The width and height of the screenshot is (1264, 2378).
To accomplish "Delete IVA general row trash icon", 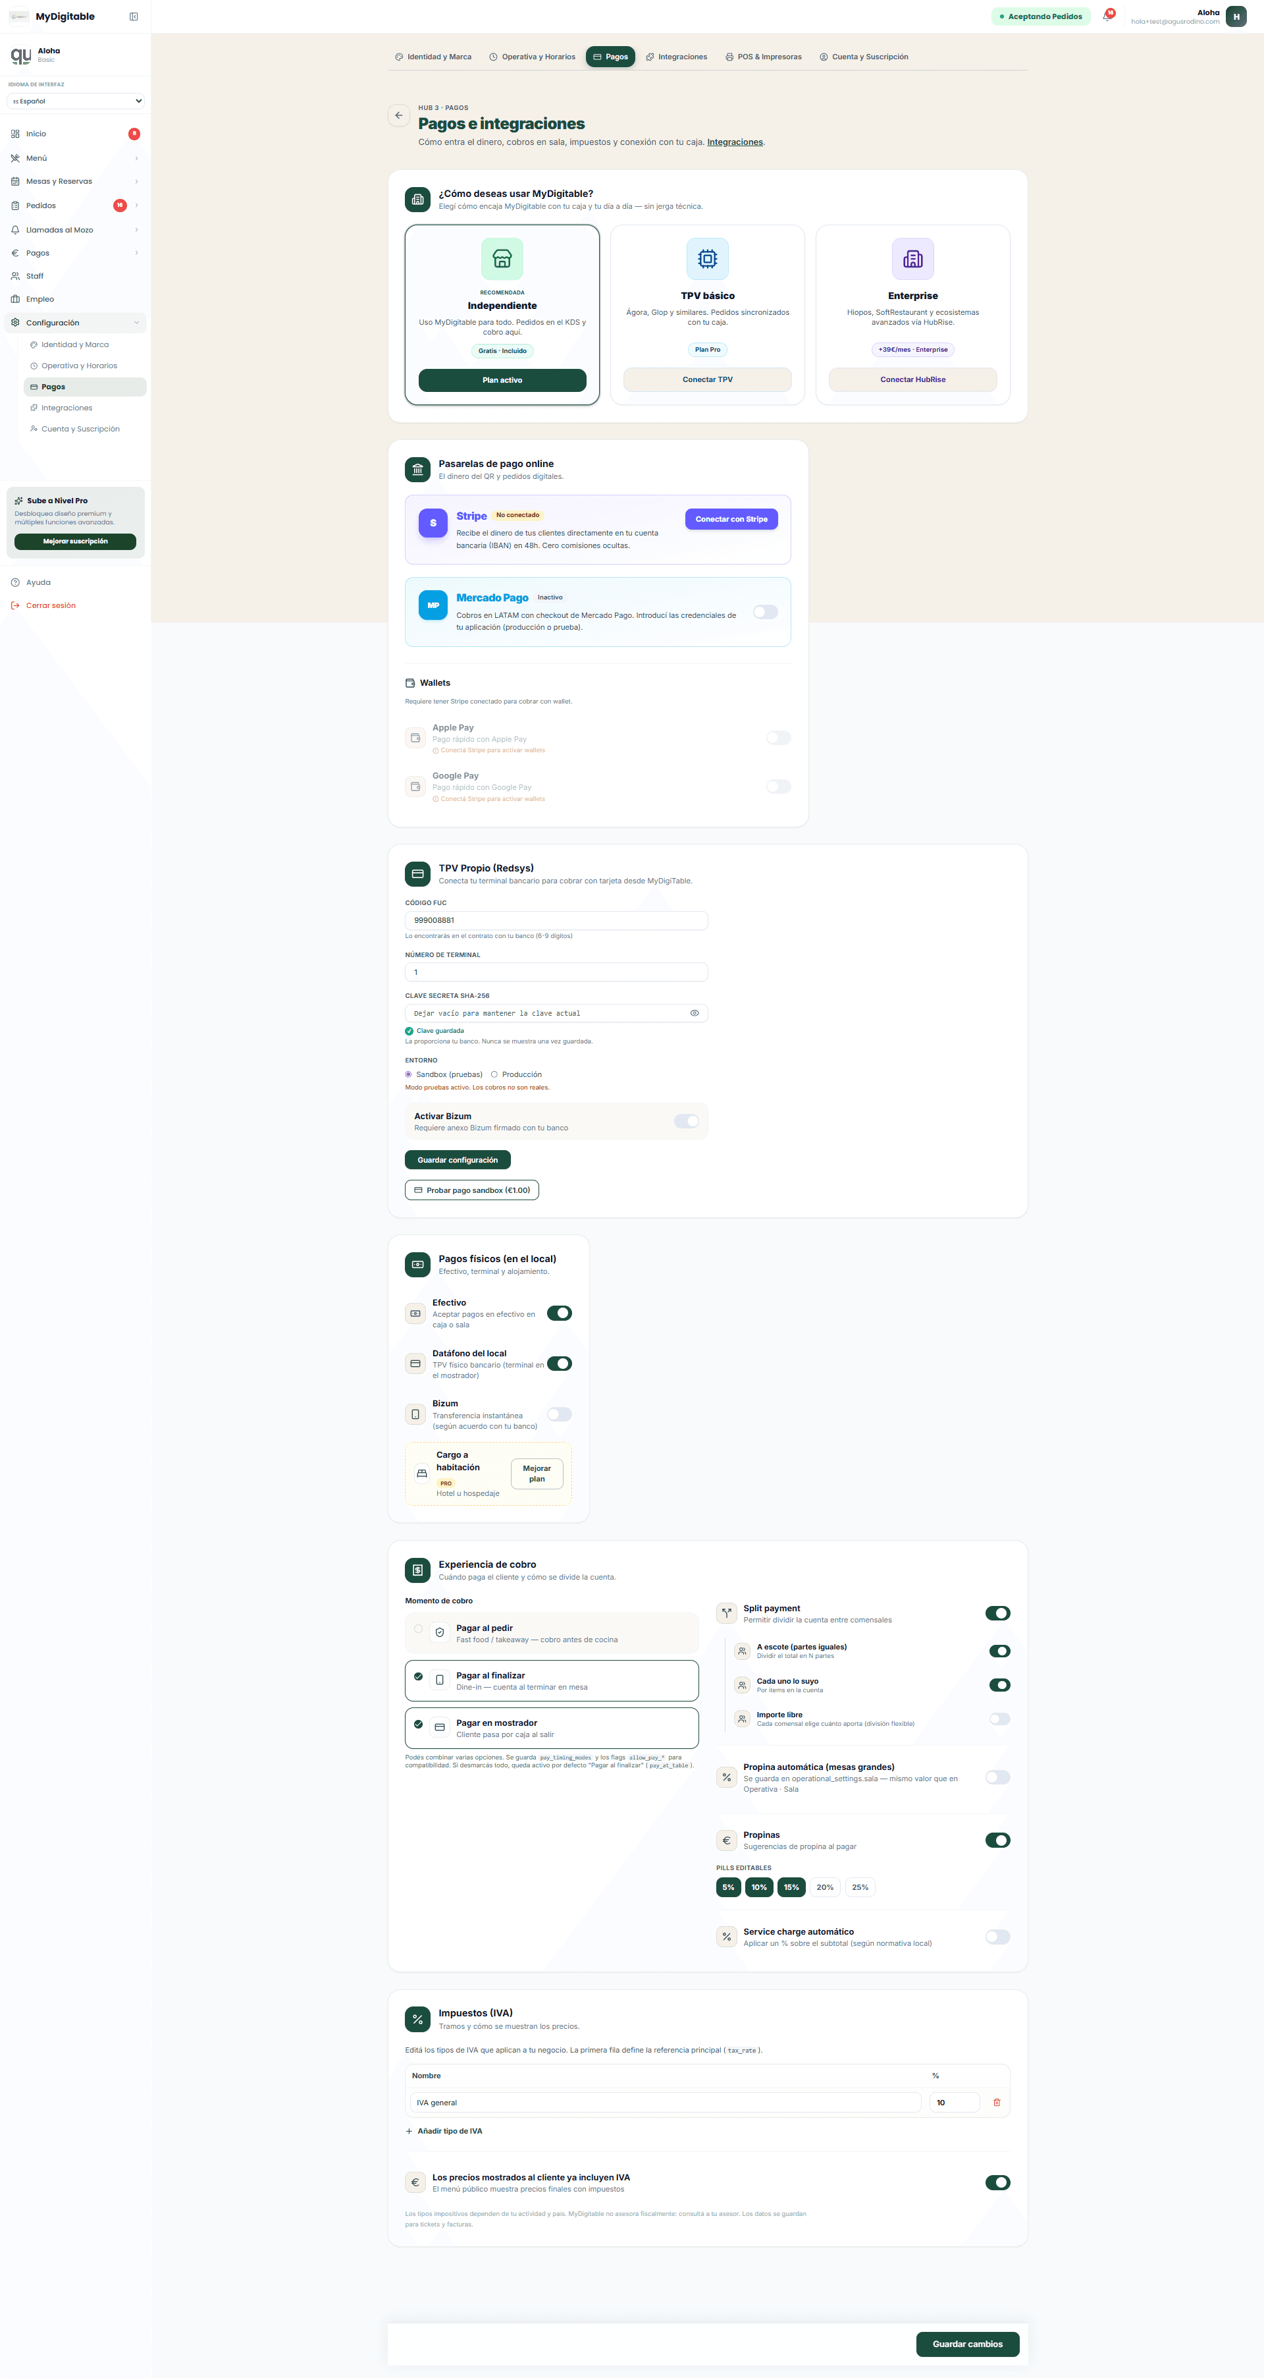I will pos(997,2102).
